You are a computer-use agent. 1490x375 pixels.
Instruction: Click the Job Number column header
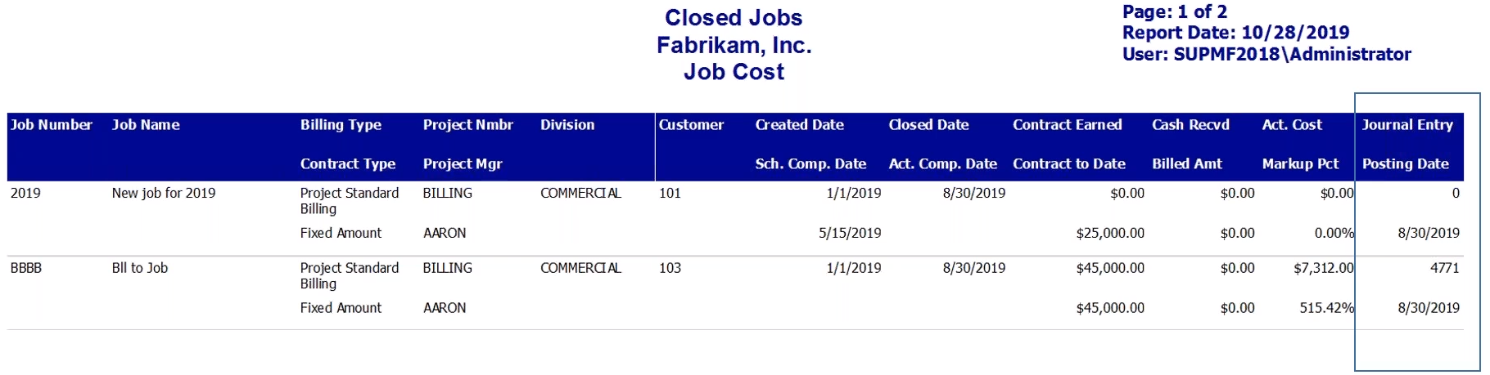(x=52, y=125)
